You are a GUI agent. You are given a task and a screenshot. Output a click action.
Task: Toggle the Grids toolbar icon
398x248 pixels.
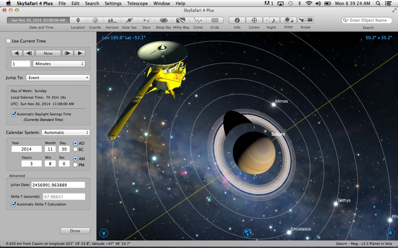click(214, 20)
